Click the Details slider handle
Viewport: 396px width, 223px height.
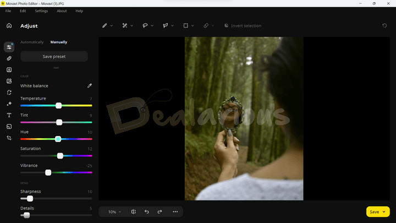pos(26,215)
